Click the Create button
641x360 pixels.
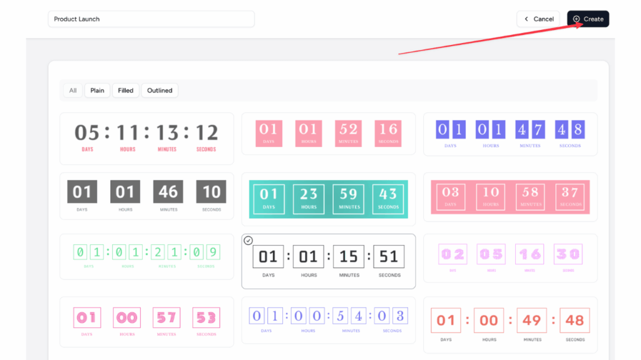(588, 19)
